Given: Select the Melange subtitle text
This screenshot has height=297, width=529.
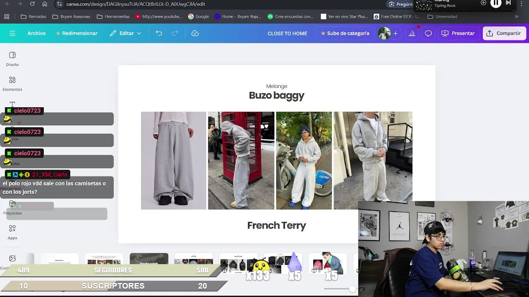Looking at the screenshot, I should click(x=276, y=86).
